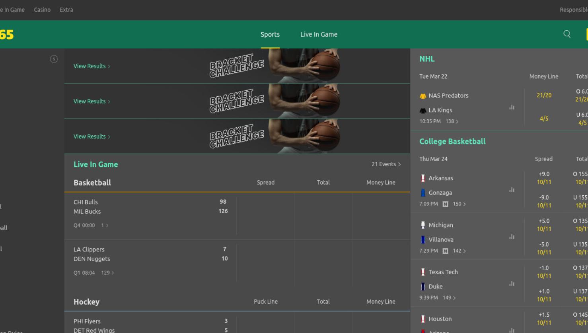Expand 129 markets for Clippers vs Nuggets

pos(107,273)
